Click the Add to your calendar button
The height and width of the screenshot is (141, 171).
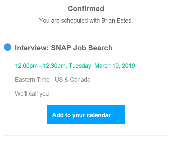pyautogui.click(x=86, y=115)
